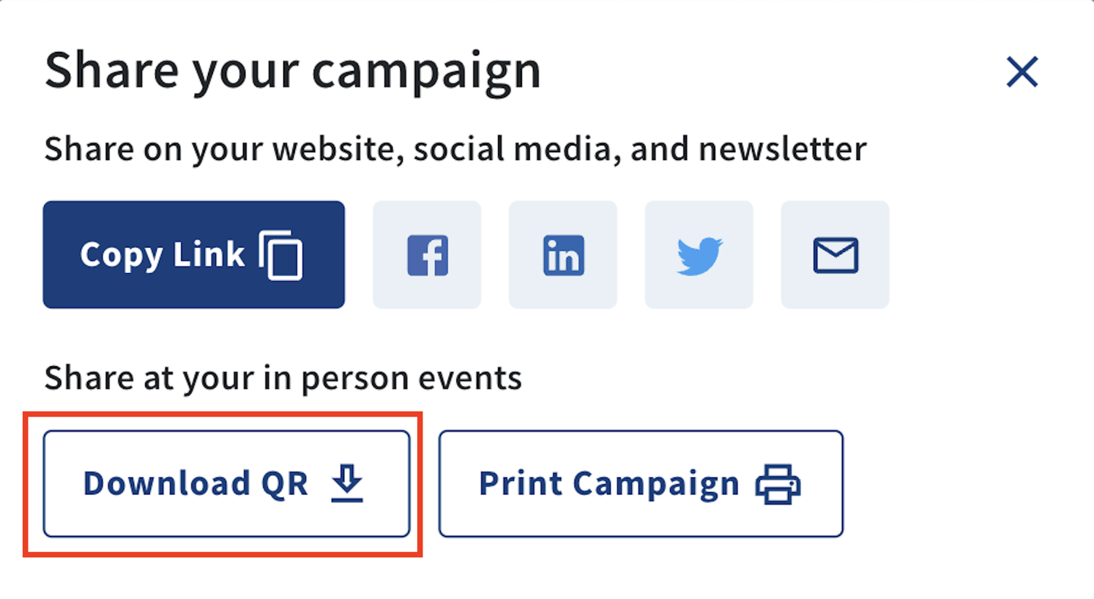Click the printer icon in Print Campaign

(778, 484)
